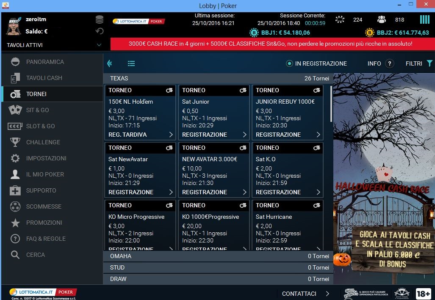Click the Il Mio Poker person icon
The image size is (435, 300).
click(15, 174)
